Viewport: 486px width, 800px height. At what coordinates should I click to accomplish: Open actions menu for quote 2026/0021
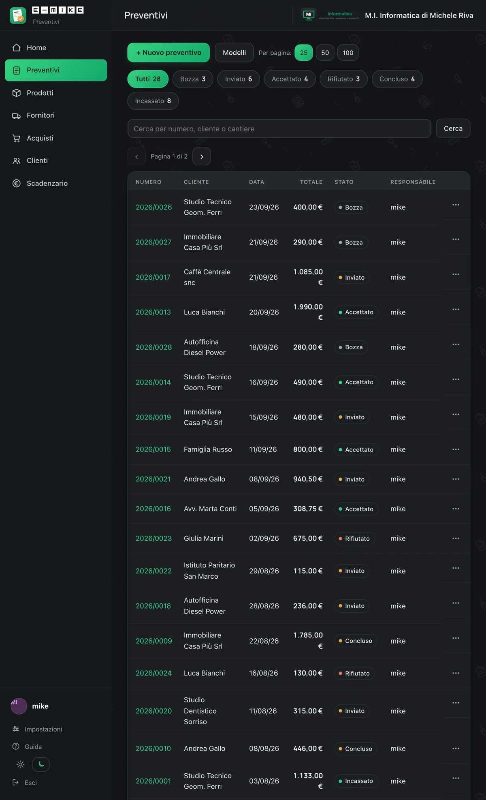[x=456, y=479]
